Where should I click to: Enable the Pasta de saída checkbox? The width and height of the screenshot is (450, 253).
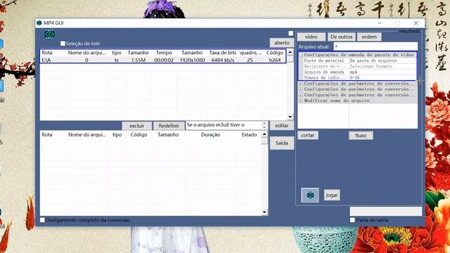352,220
